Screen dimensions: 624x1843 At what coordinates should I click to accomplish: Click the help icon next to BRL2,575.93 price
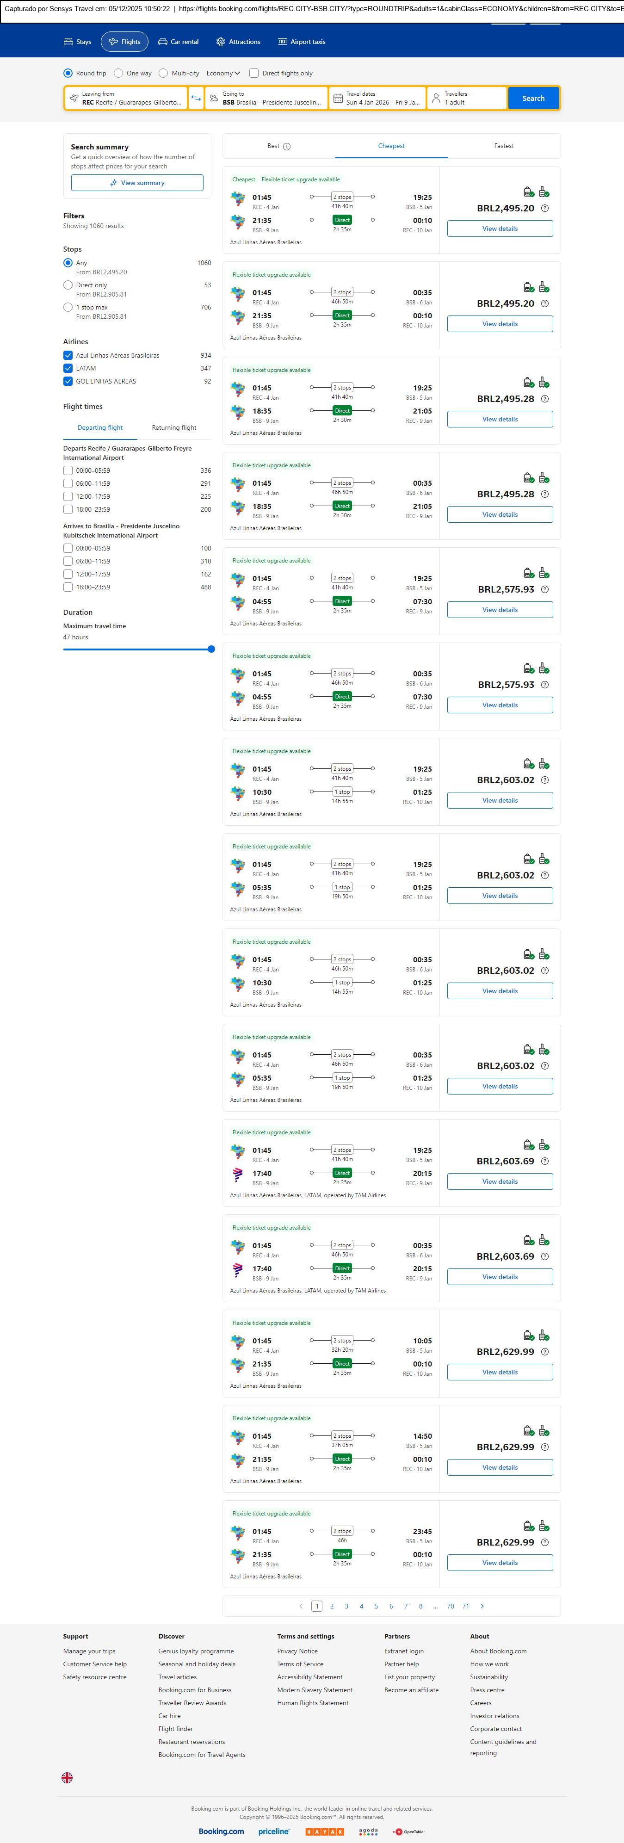pos(544,589)
